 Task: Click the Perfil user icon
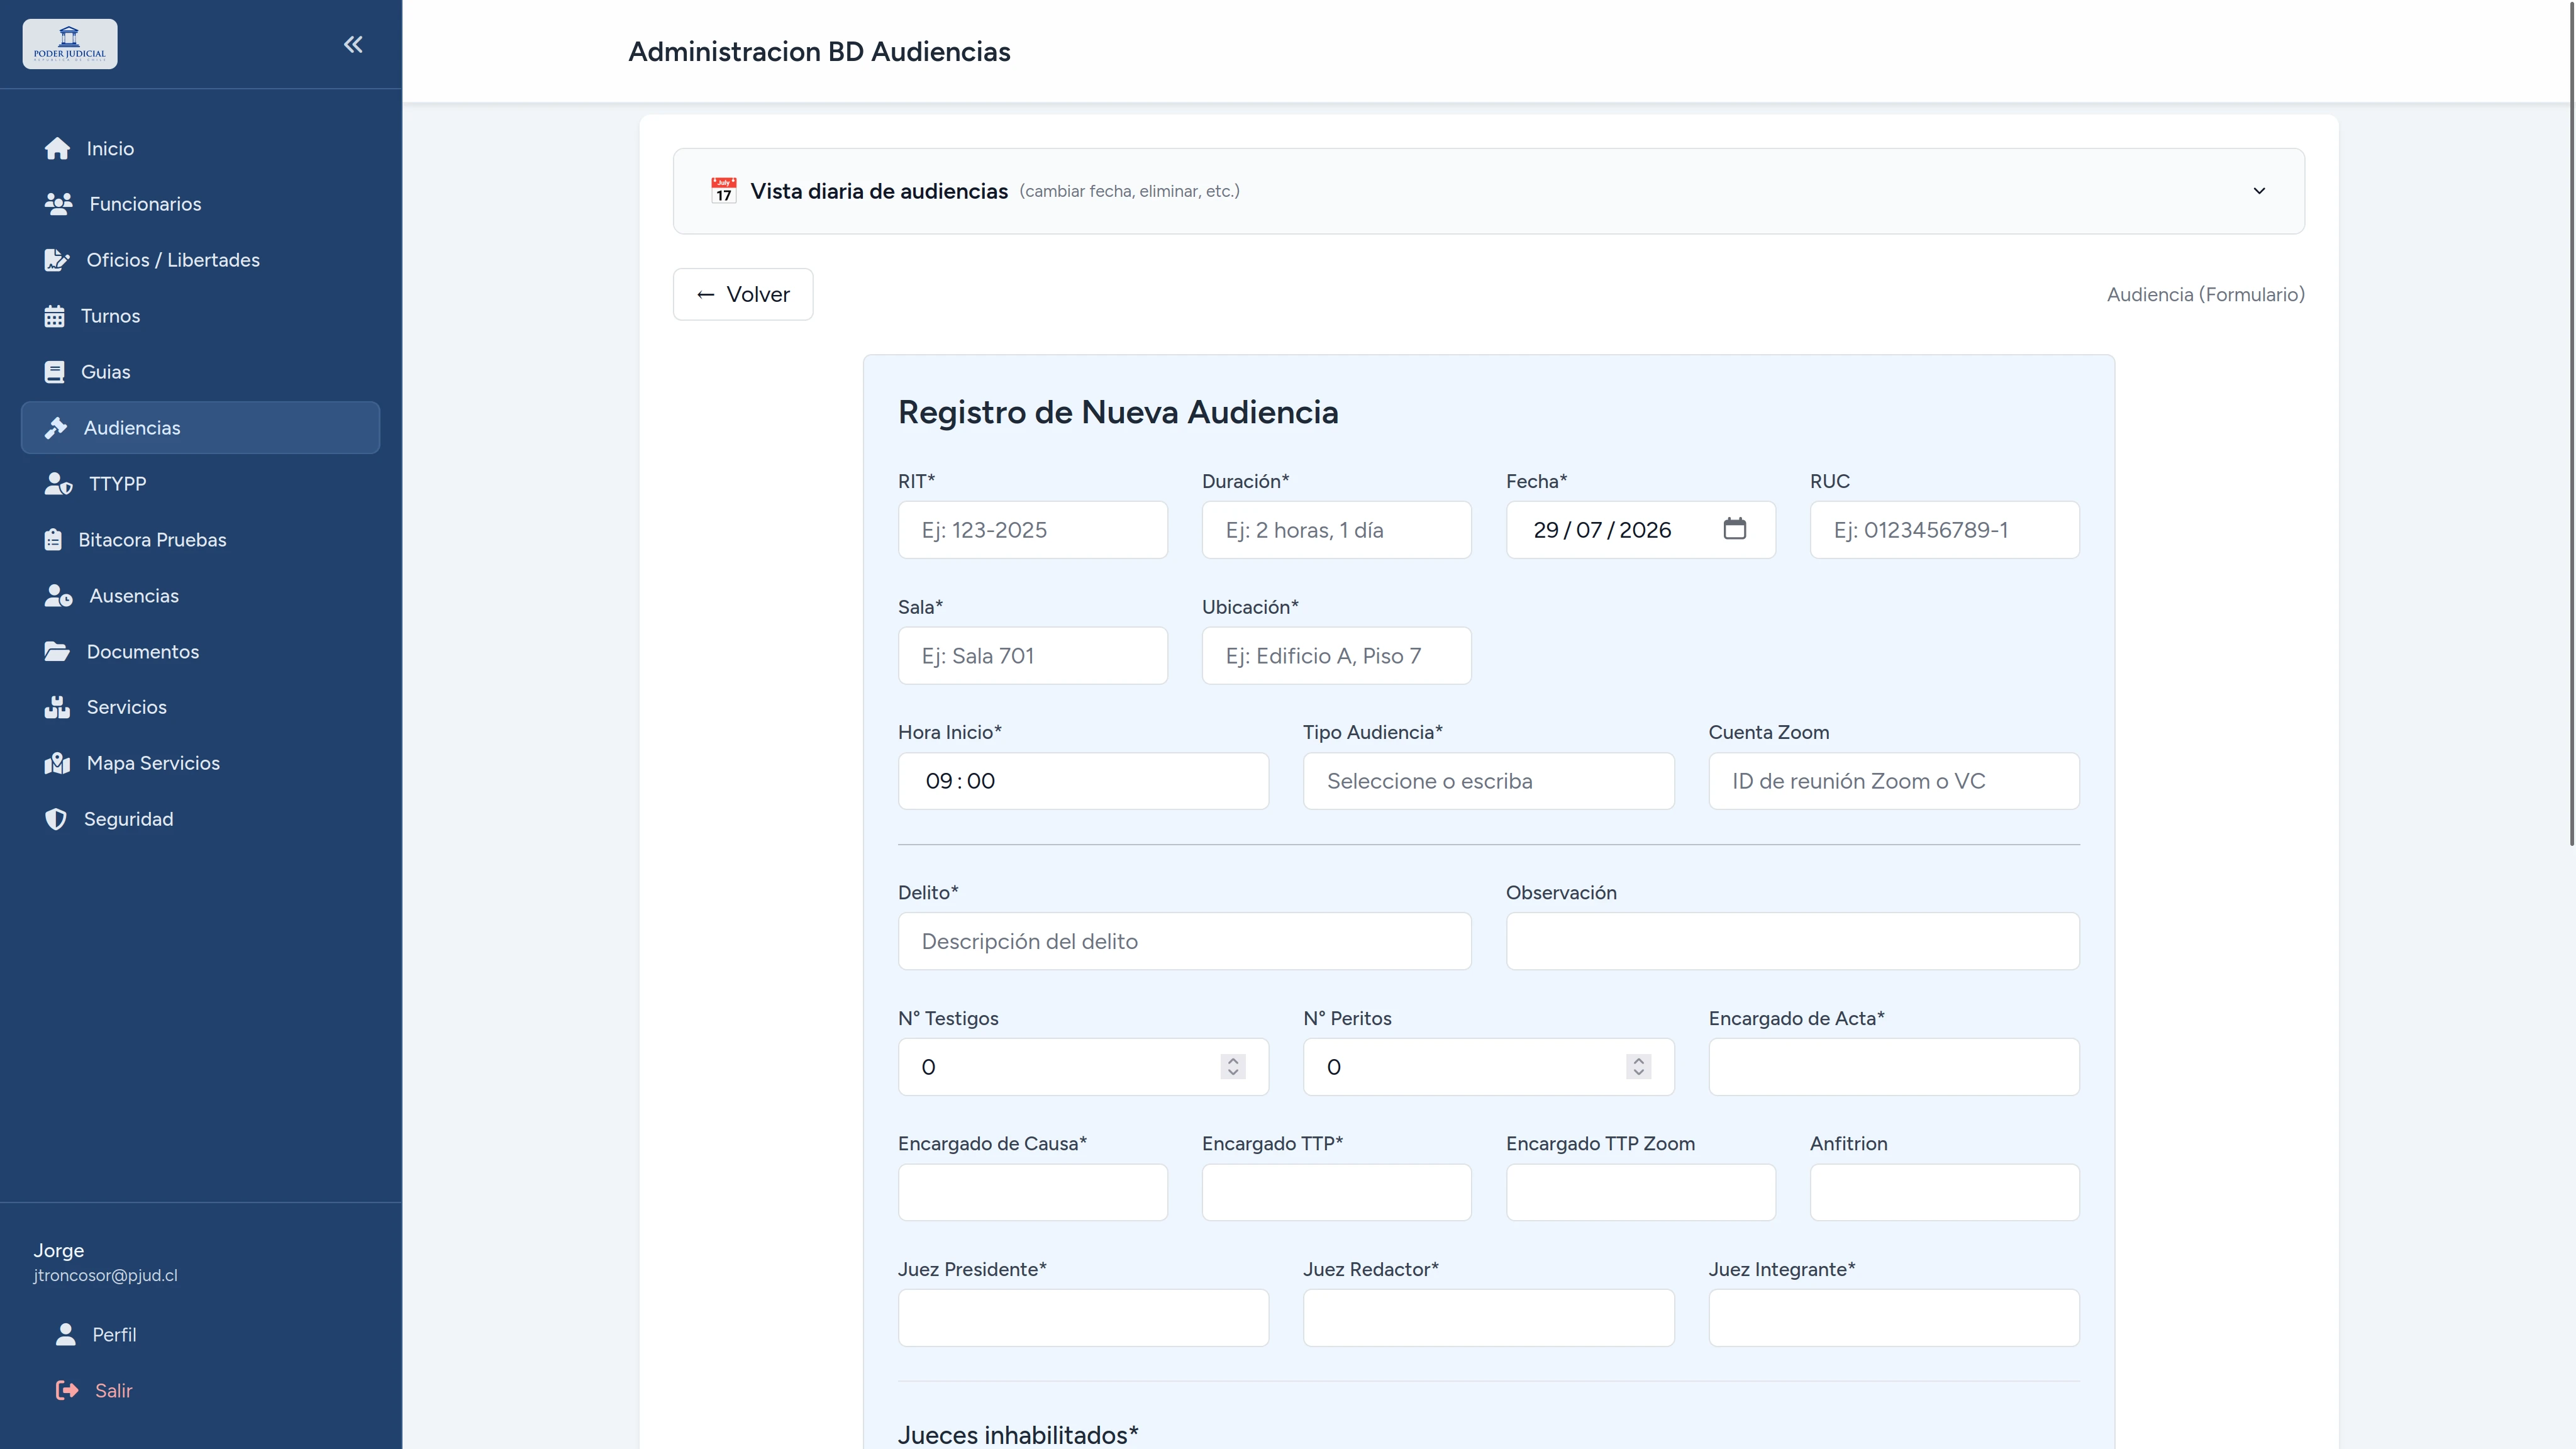click(66, 1335)
